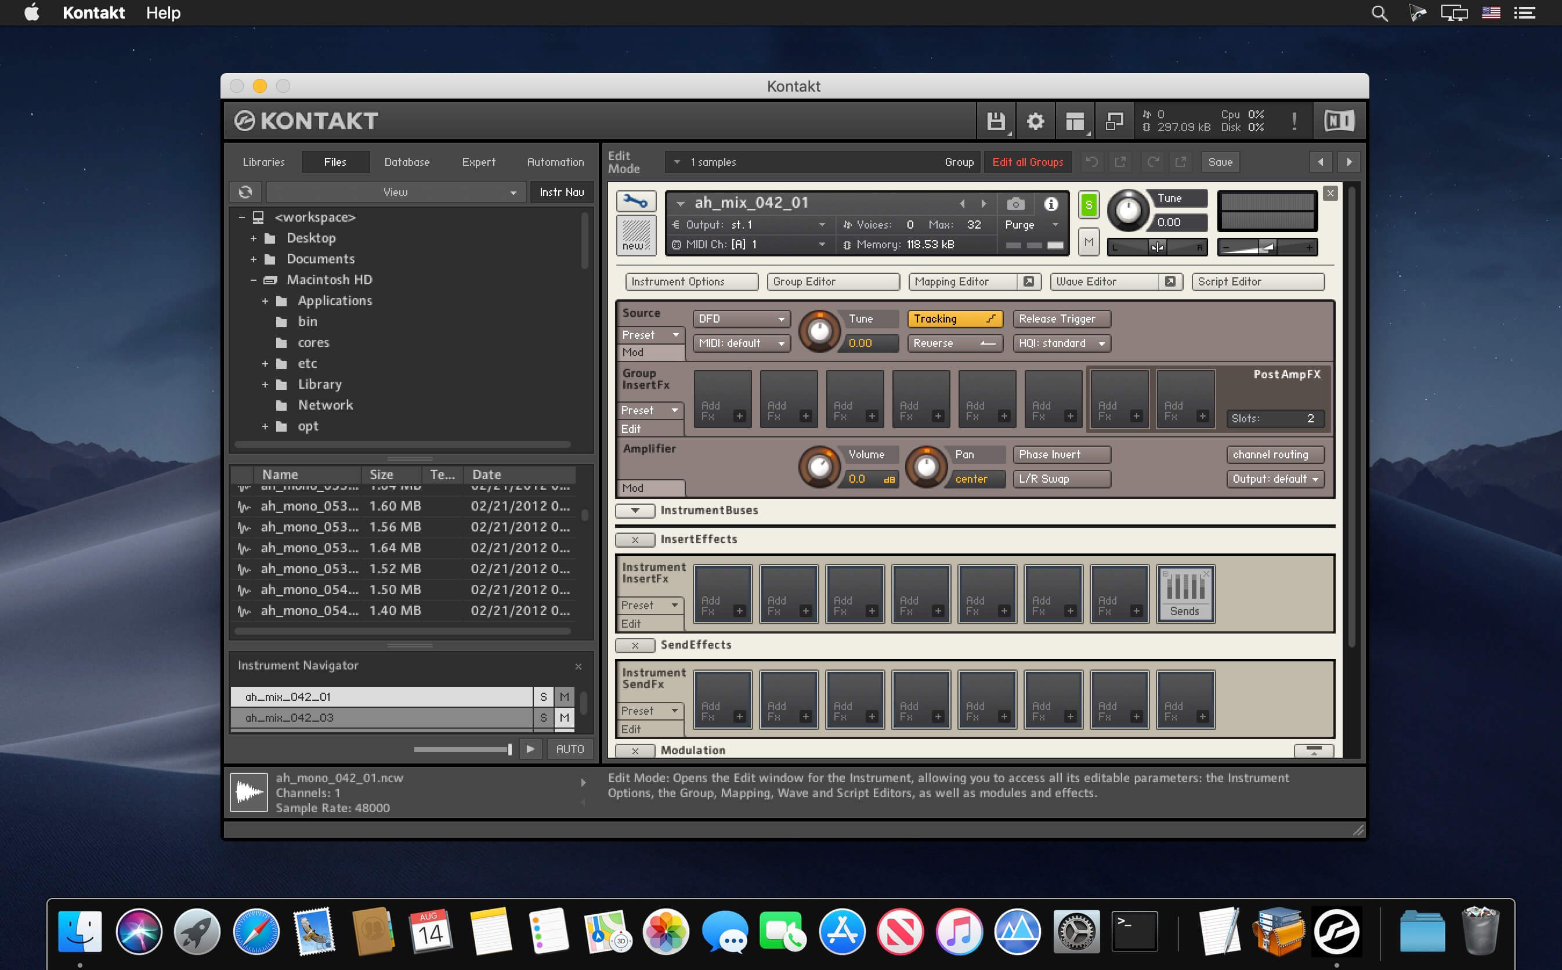Click the Save button in edit toolbar
Screen dimensions: 1562x970
click(1220, 162)
